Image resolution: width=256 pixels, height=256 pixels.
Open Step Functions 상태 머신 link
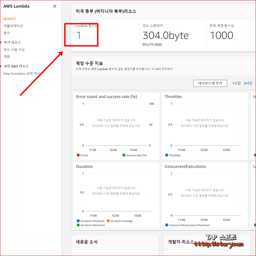(x=22, y=73)
